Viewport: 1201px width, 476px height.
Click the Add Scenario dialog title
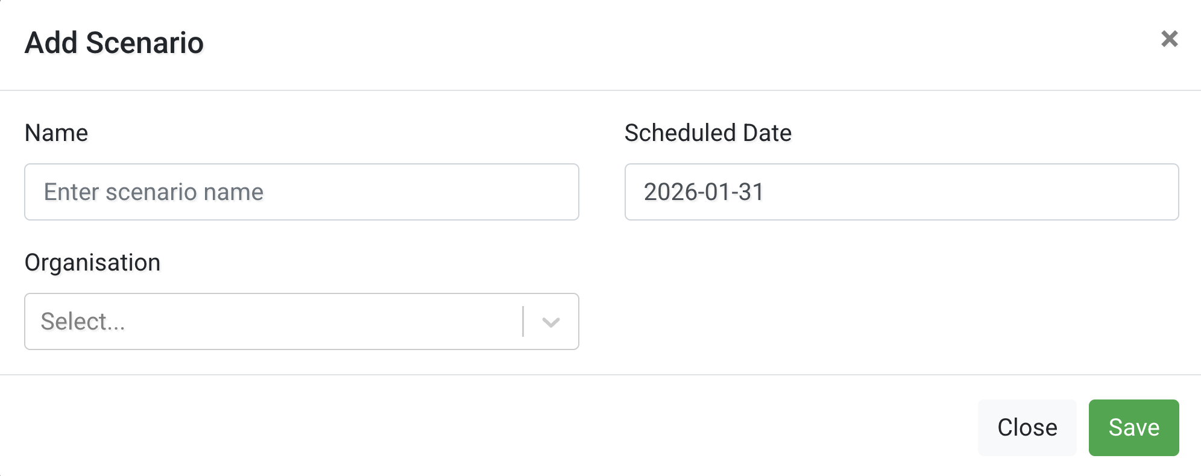click(x=114, y=42)
